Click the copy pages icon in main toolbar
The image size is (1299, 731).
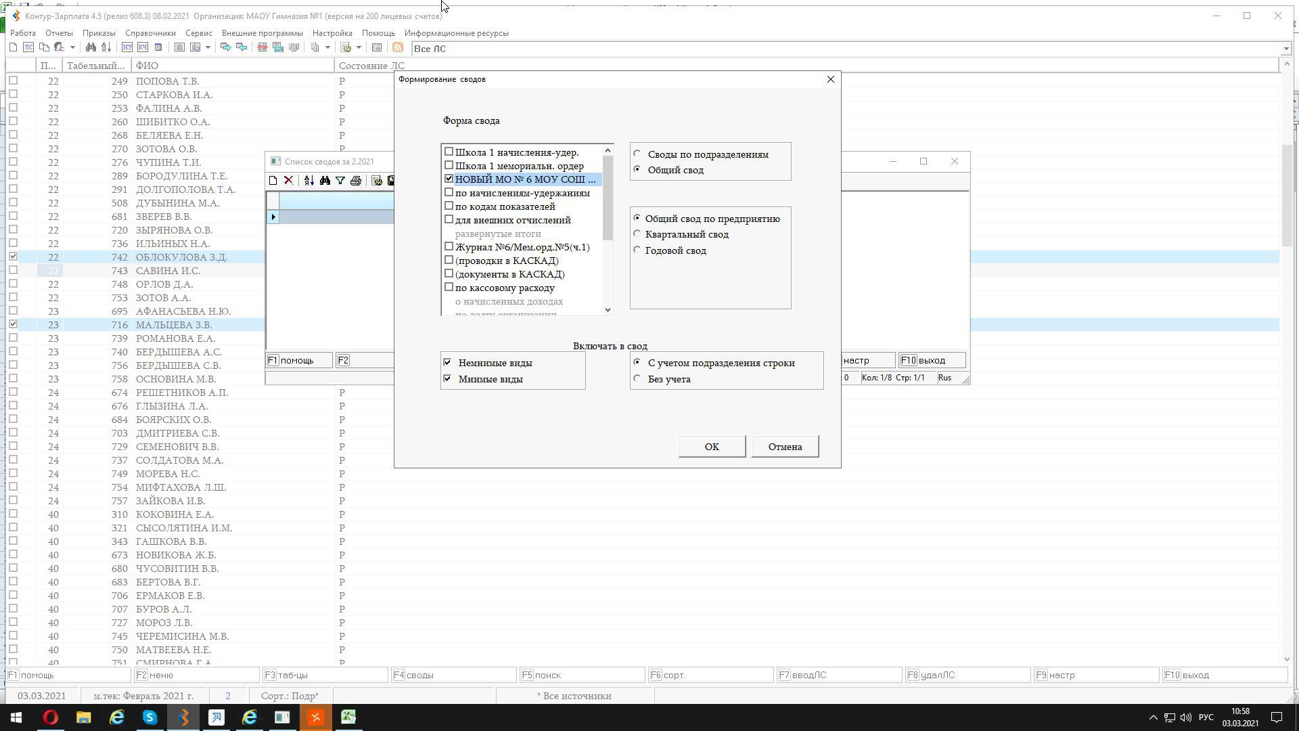click(x=44, y=47)
